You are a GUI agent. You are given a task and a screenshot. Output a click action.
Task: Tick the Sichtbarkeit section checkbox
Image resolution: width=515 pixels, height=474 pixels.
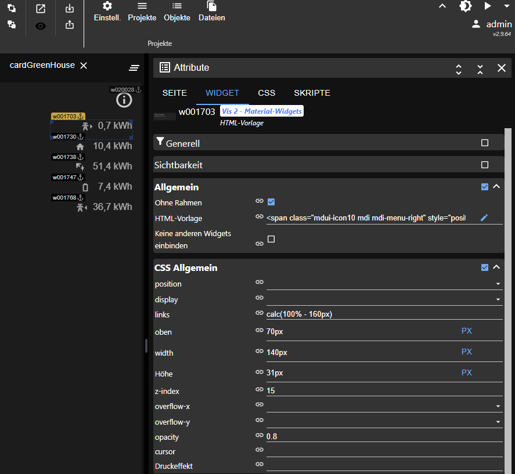pos(485,165)
